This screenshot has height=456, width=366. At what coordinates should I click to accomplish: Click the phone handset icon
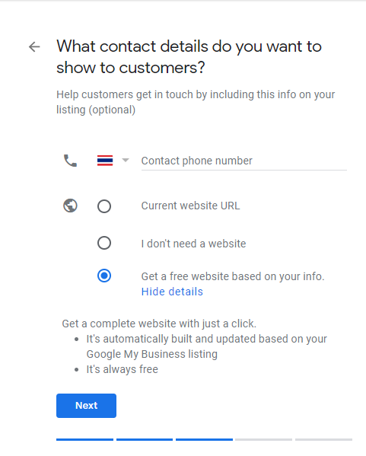pos(70,161)
